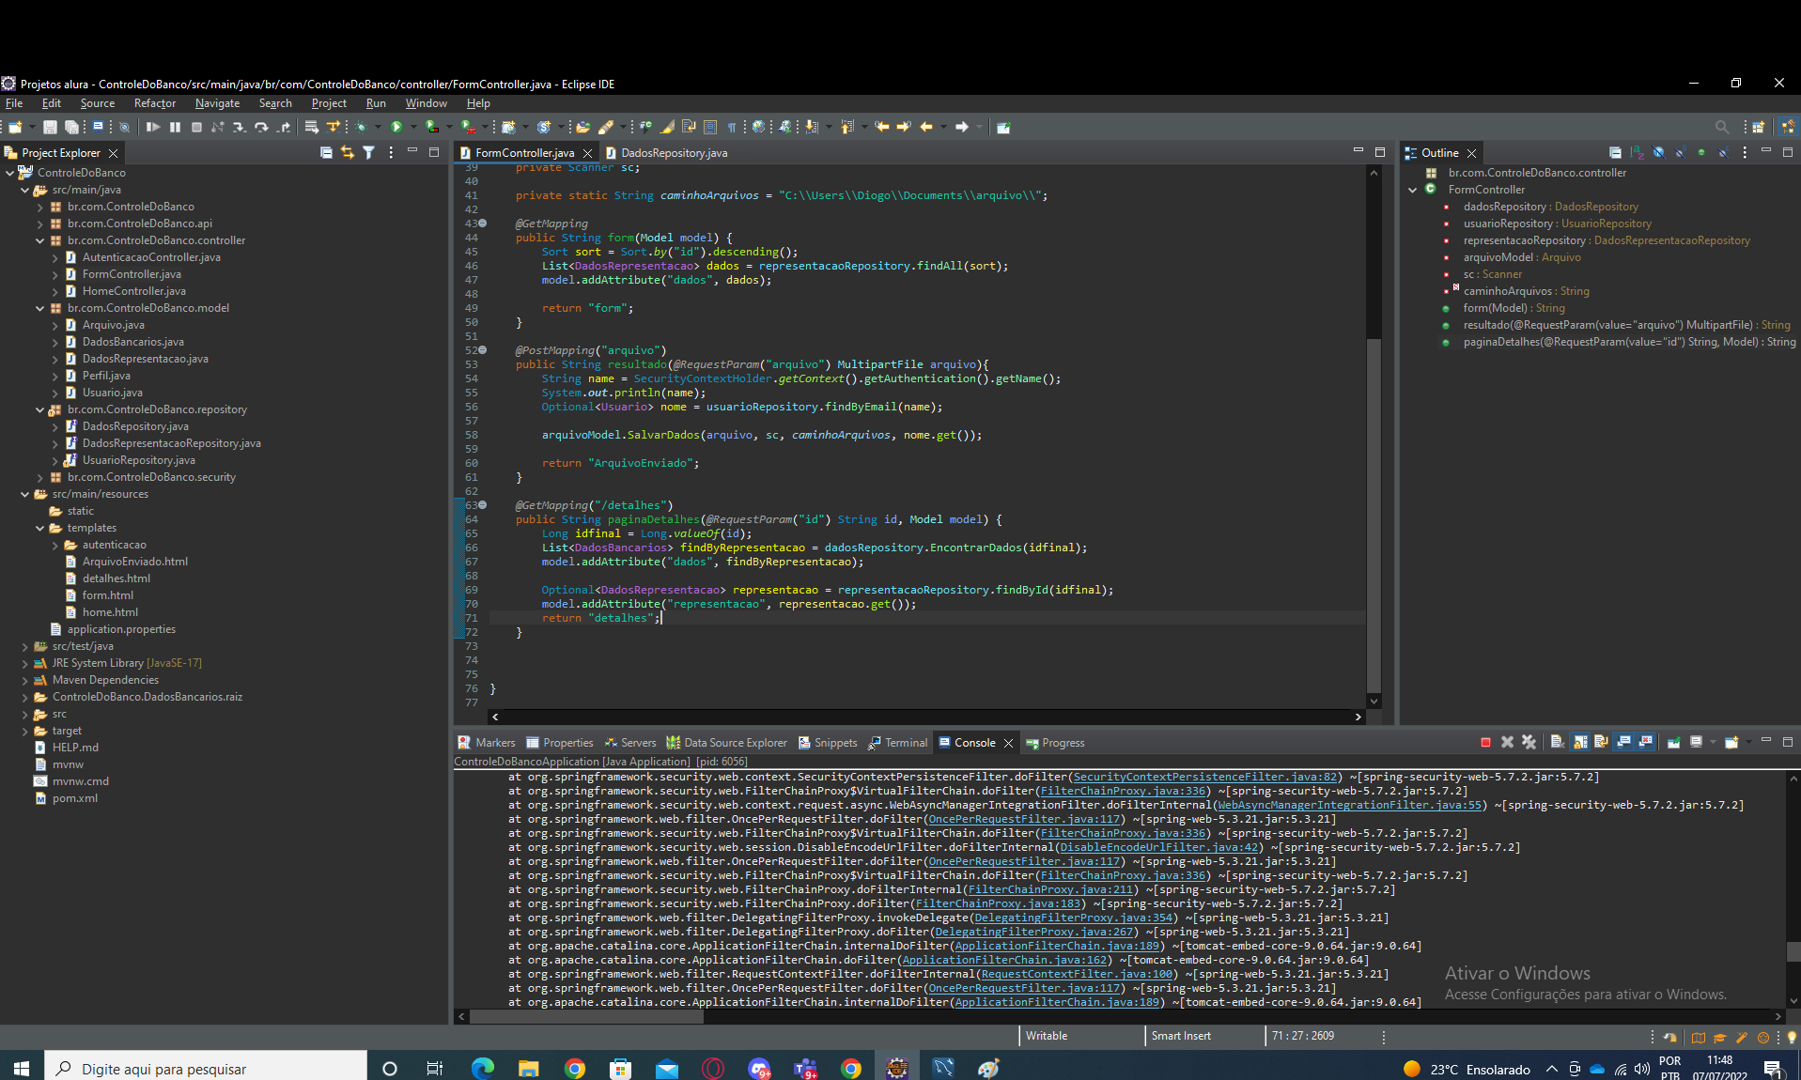
Task: Collapse all nodes in Project Explorer
Action: (327, 152)
